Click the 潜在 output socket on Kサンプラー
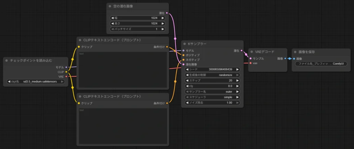The height and width of the screenshot is (149, 354). coord(242,51)
